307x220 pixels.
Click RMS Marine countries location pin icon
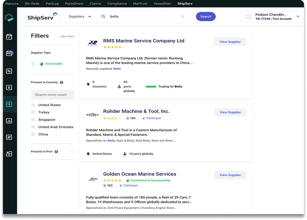point(88,84)
